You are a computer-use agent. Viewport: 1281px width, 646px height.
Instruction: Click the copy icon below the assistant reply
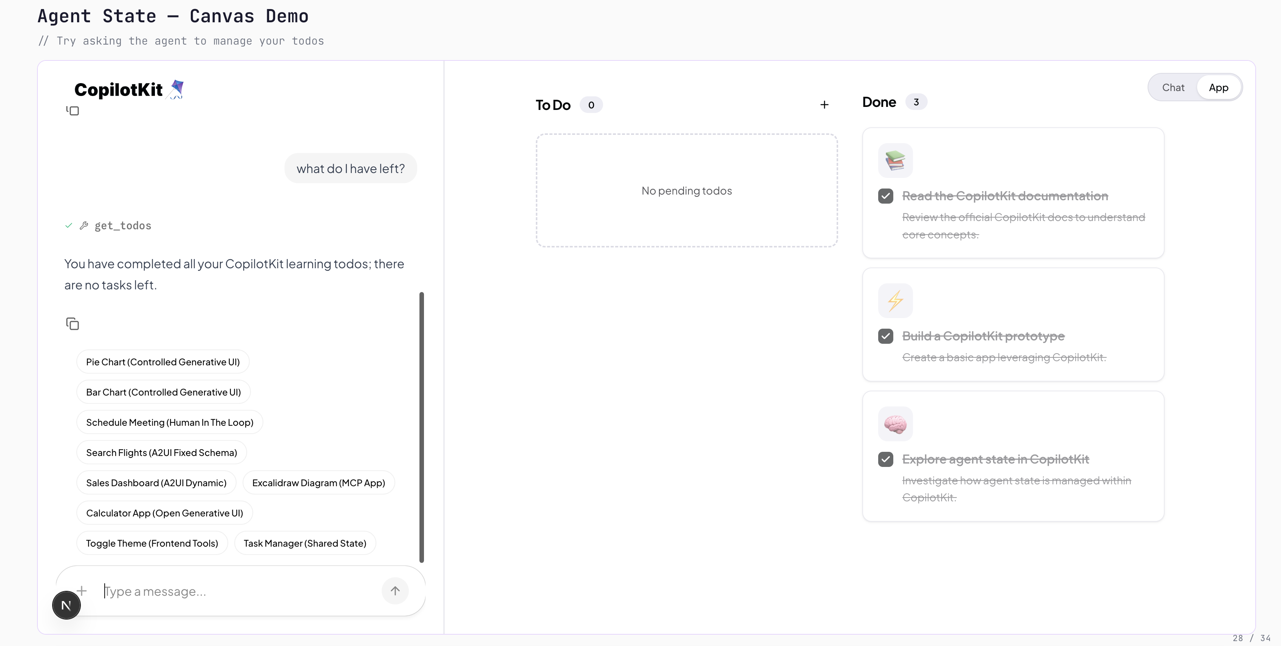click(x=73, y=324)
